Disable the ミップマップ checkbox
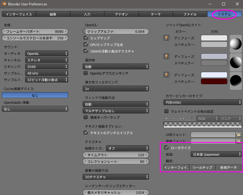This screenshot has width=243, height=195. 86,38
